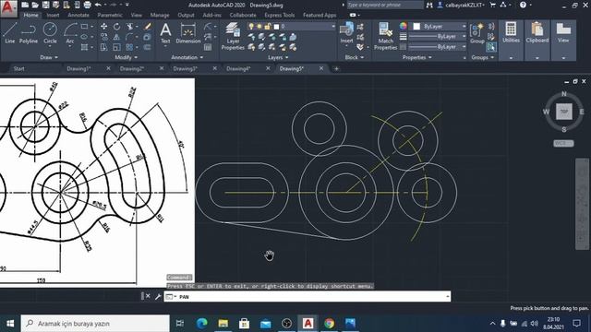Image resolution: width=591 pixels, height=332 pixels.
Task: Activate the Trim tool in Modify panel
Action: pos(129,27)
